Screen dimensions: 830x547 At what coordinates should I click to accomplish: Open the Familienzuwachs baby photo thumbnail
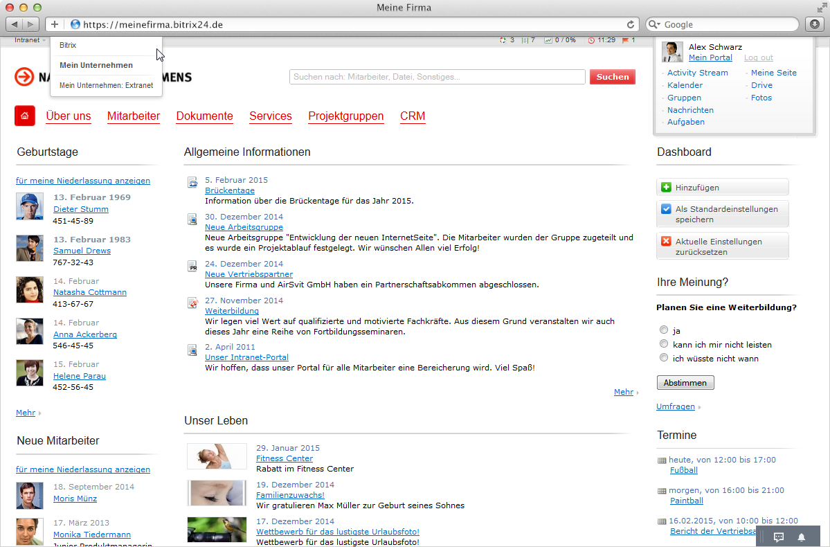217,493
